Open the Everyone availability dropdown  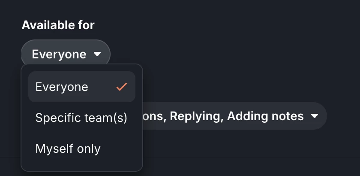[x=66, y=55]
